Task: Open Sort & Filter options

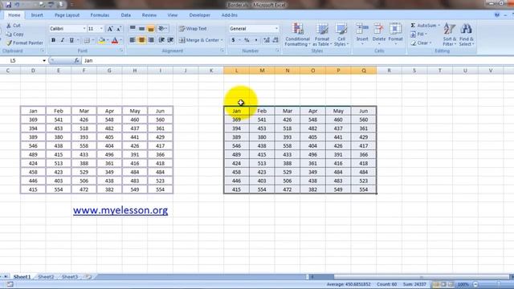Action: (450, 35)
